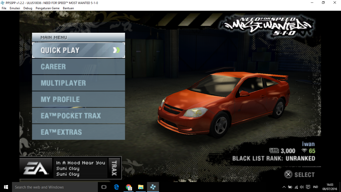Click the volume speaker tray icon
The image size is (341, 192).
point(302,187)
